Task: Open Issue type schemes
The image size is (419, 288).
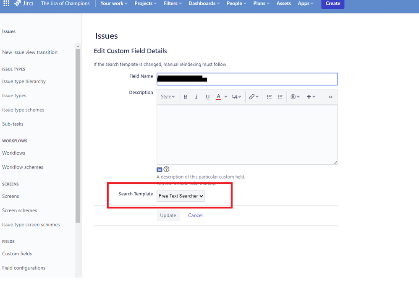Action: point(23,110)
